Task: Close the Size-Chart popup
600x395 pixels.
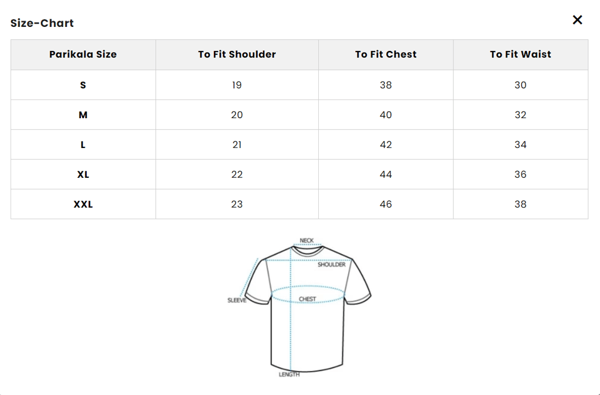Action: [577, 20]
